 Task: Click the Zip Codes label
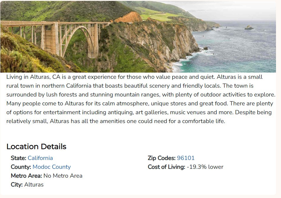point(161,158)
